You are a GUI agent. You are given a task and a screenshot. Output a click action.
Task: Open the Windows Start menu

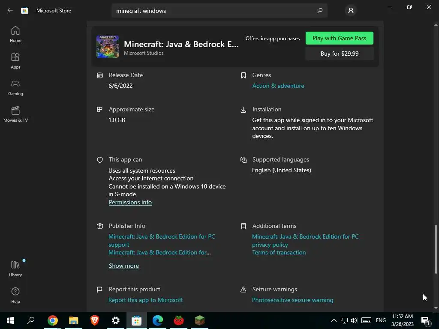pos(10,320)
